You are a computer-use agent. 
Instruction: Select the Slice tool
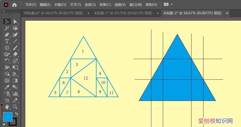pyautogui.click(x=15, y=100)
